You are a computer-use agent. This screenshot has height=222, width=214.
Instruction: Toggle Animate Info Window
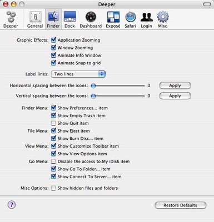click(53, 55)
